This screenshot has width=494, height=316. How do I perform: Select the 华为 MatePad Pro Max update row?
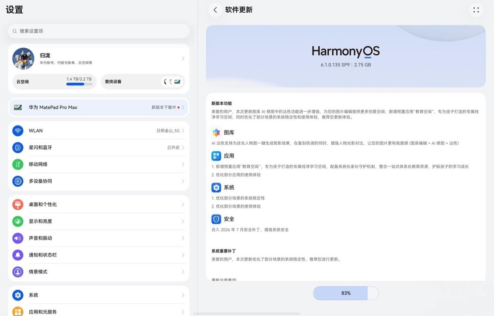point(99,107)
